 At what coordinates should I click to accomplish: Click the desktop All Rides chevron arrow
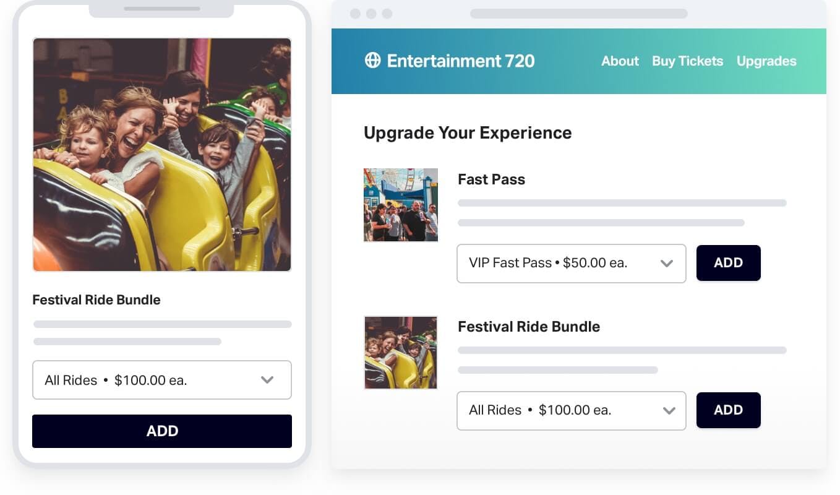pyautogui.click(x=669, y=410)
